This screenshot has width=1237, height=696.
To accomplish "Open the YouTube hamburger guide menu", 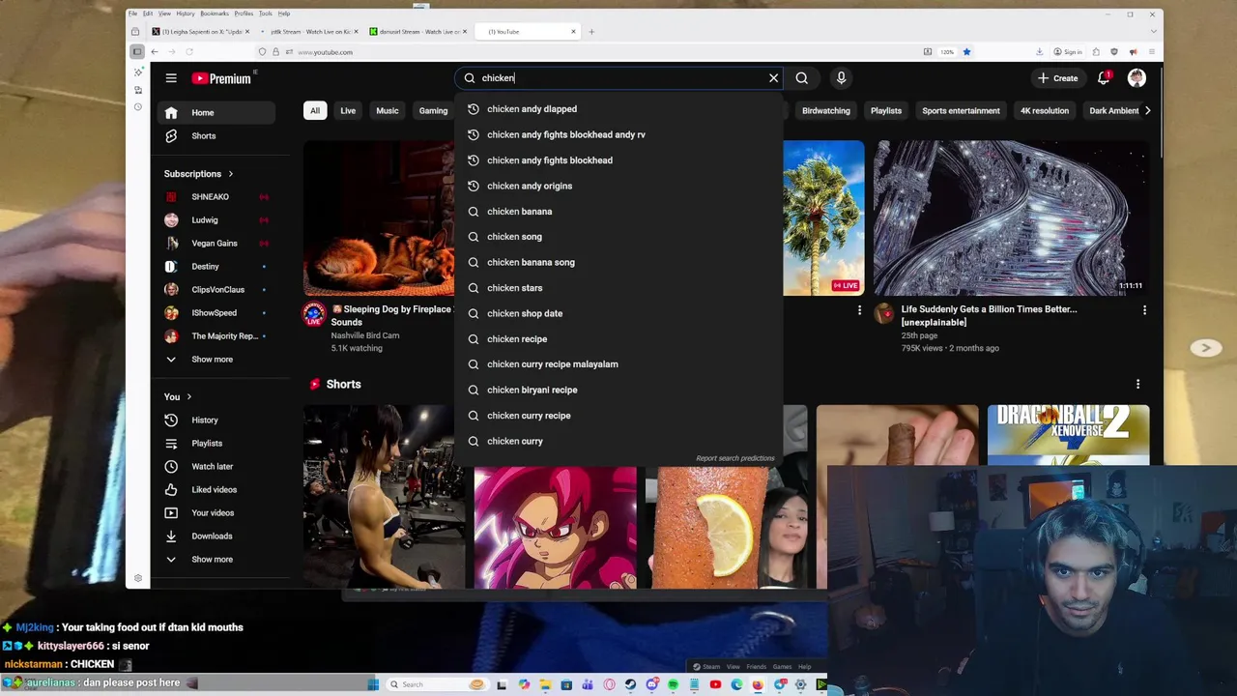I will (171, 78).
